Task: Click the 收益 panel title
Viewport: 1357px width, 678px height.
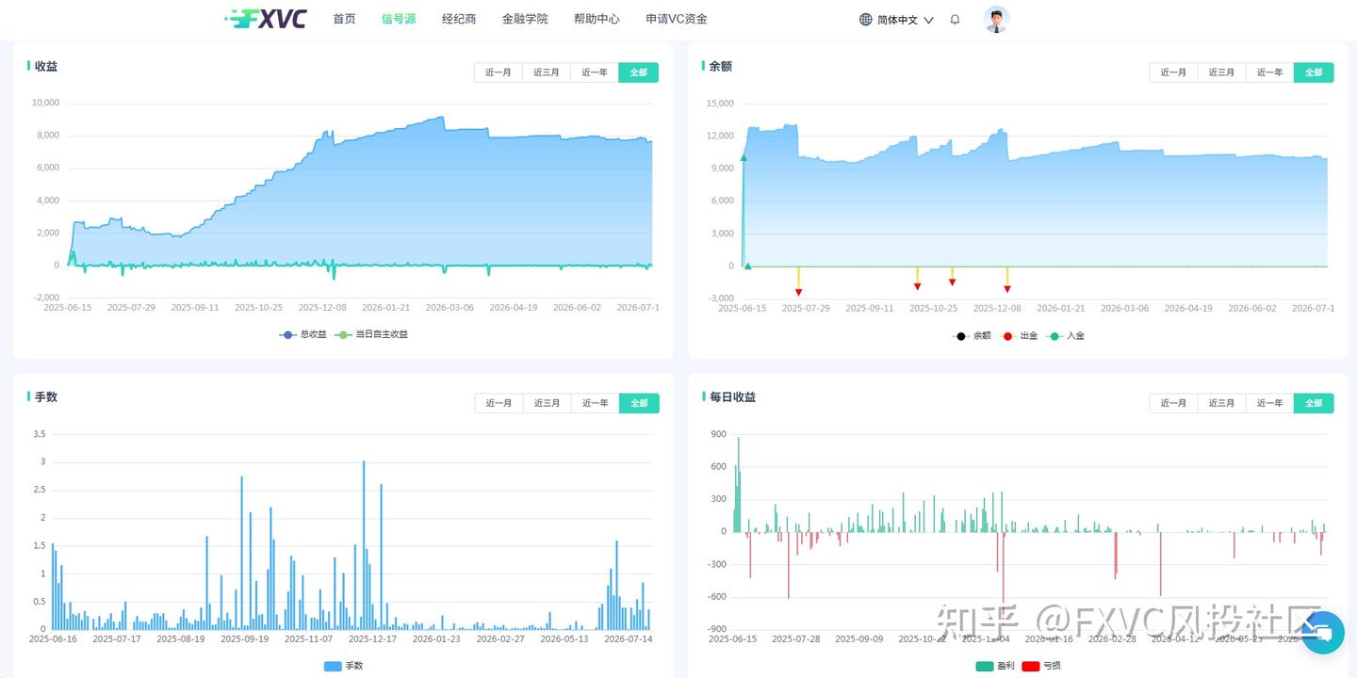Action: point(46,66)
